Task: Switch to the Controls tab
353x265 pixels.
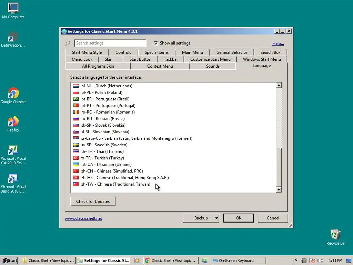Action: click(123, 52)
